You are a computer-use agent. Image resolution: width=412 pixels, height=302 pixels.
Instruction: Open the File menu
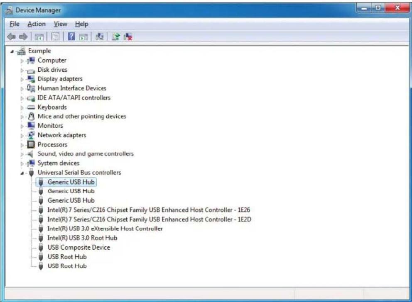click(15, 24)
